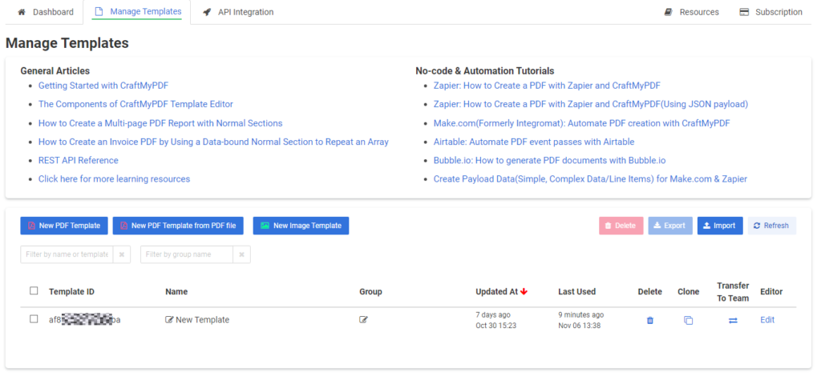This screenshot has height=376, width=821.
Task: Click the Import button
Action: click(720, 226)
